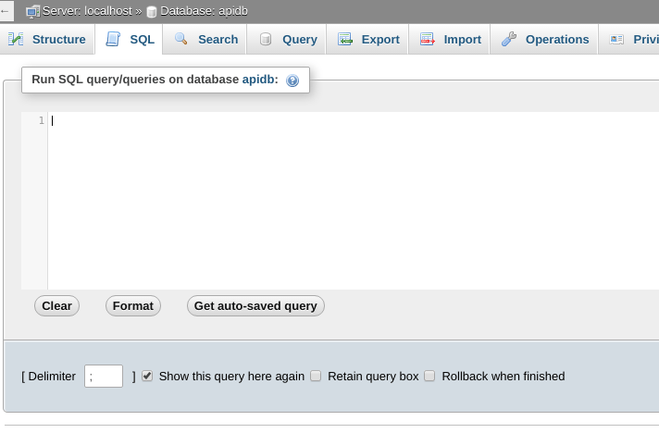
Task: Click inside the SQL query editor
Action: point(353,201)
